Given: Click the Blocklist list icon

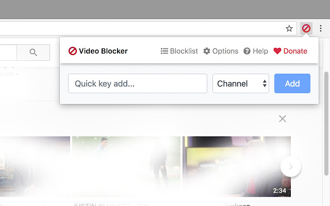Looking at the screenshot, I should pyautogui.click(x=164, y=51).
